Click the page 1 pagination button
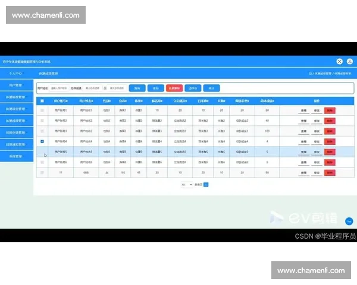Image resolution: width=357 pixels, height=285 pixels. [206, 185]
